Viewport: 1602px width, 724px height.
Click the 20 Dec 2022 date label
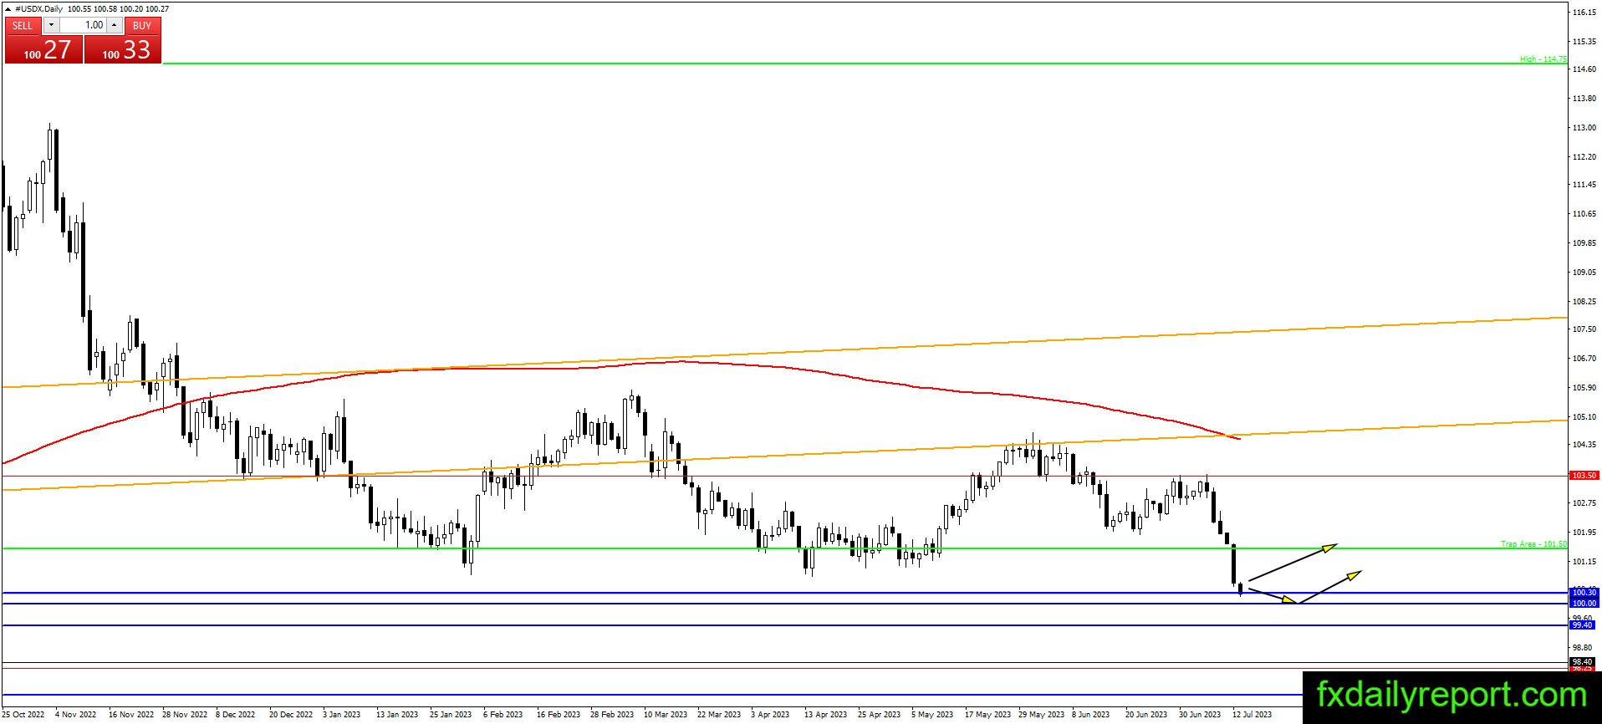pyautogui.click(x=291, y=715)
